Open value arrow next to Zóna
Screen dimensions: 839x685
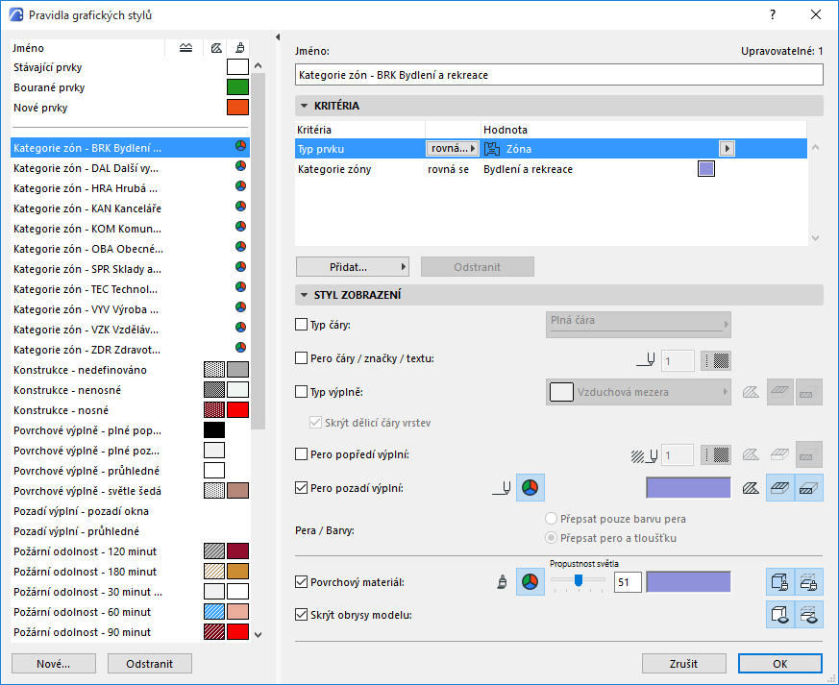727,149
